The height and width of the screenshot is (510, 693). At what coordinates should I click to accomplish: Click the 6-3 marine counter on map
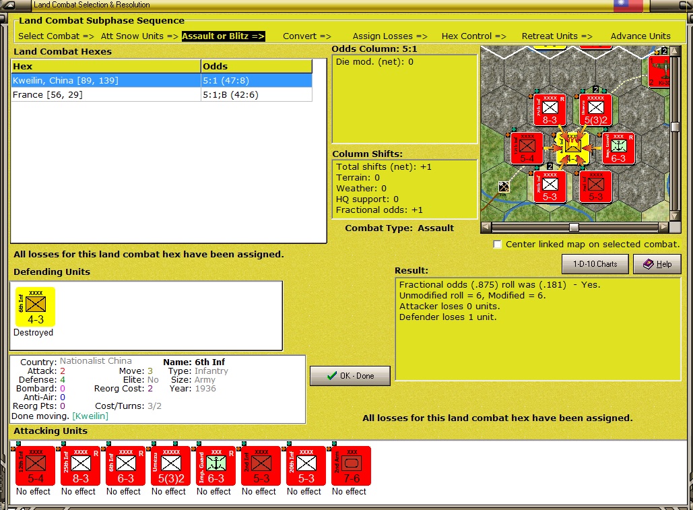618,149
